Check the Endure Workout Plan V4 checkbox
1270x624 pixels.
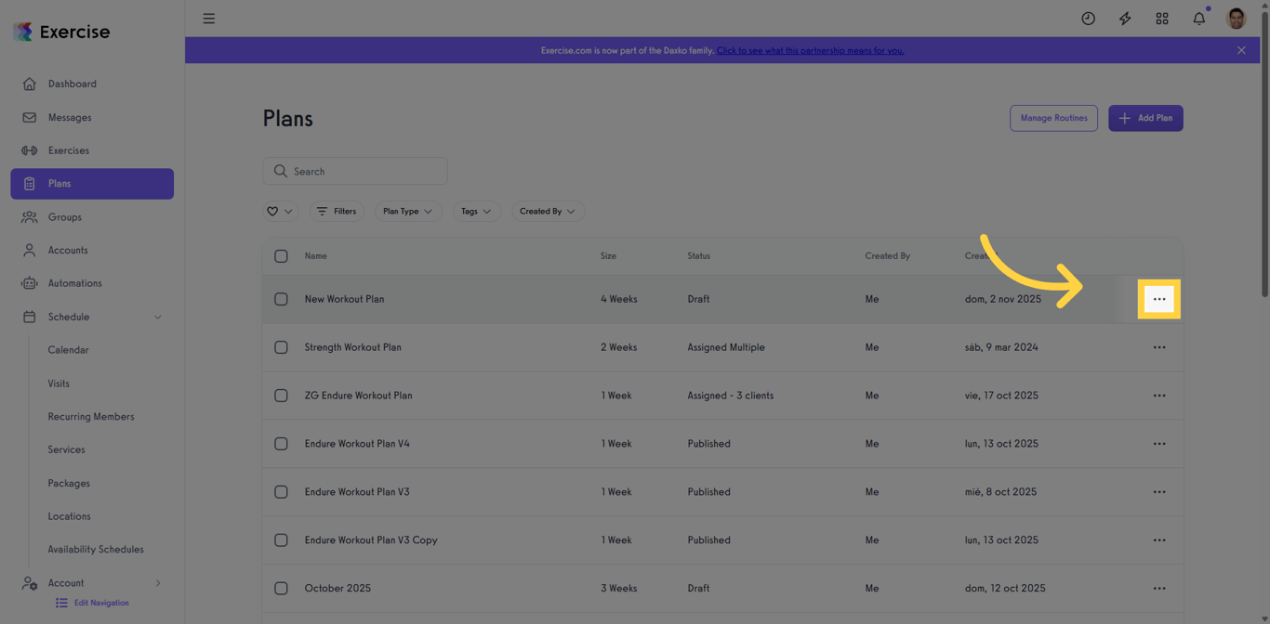pos(281,444)
